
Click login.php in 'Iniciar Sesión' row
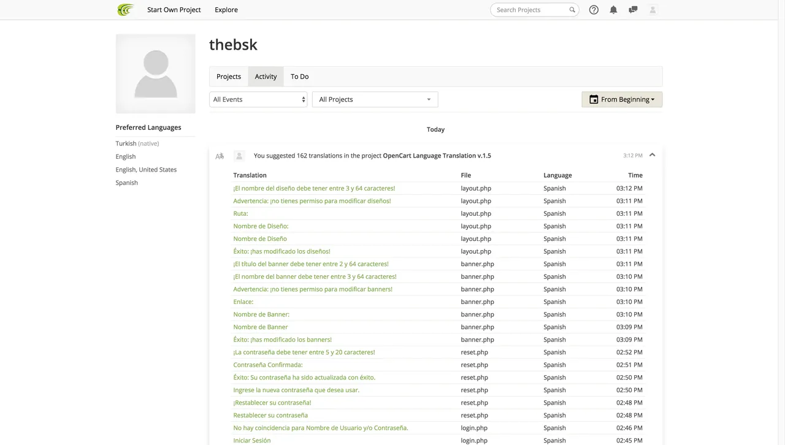(x=474, y=440)
